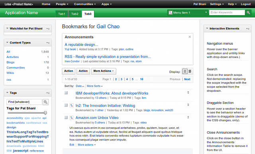Tick the Amazon.com Unbox Video checkbox

coord(66,117)
